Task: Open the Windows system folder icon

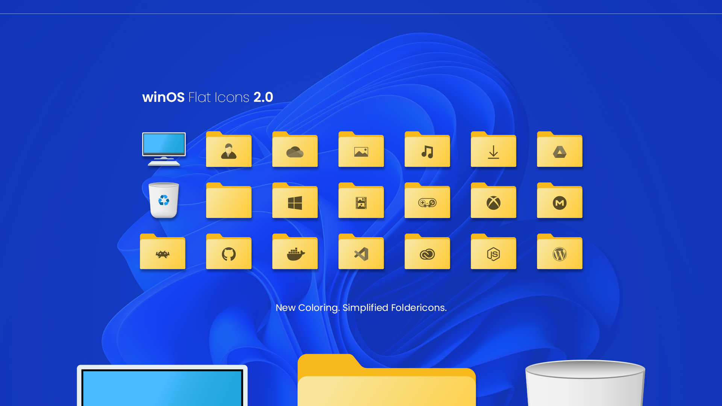Action: coord(295,201)
